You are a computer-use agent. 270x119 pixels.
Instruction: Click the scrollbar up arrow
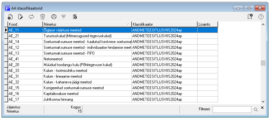(263, 24)
